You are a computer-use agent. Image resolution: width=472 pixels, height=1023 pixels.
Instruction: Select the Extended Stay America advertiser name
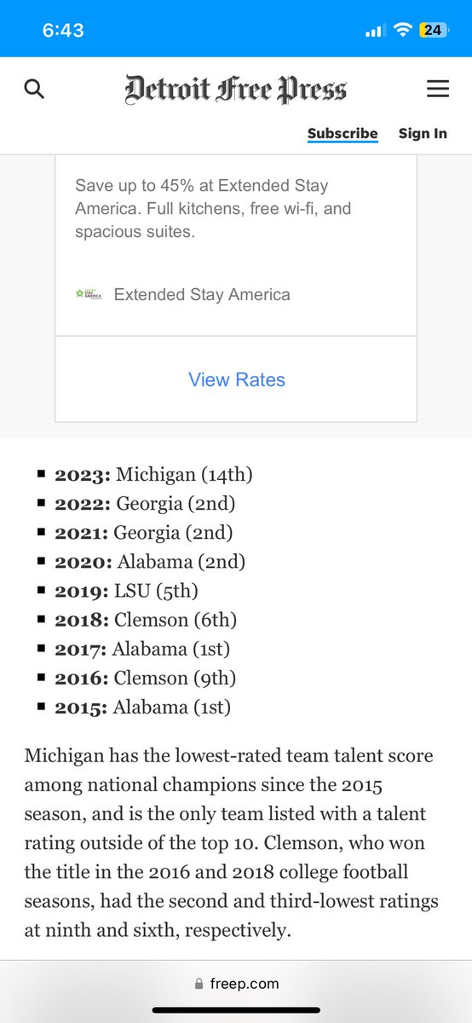[202, 294]
